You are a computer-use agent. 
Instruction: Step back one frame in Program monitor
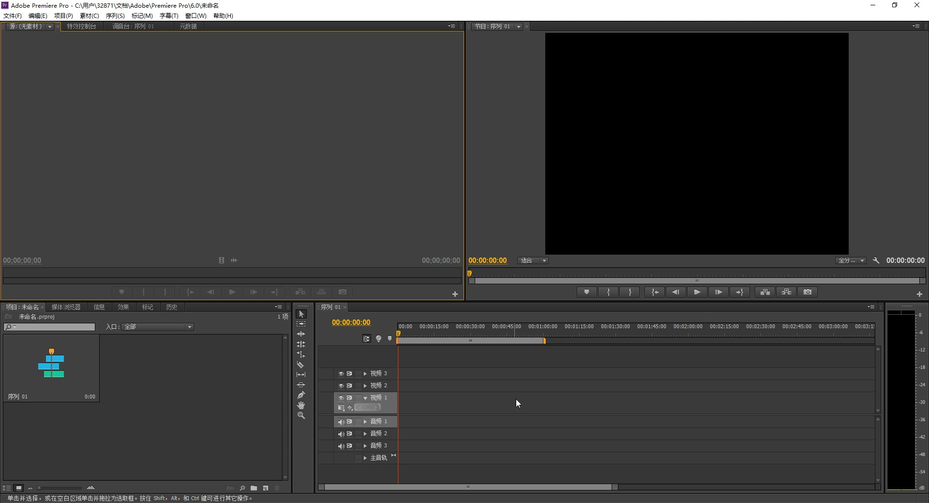pyautogui.click(x=676, y=292)
